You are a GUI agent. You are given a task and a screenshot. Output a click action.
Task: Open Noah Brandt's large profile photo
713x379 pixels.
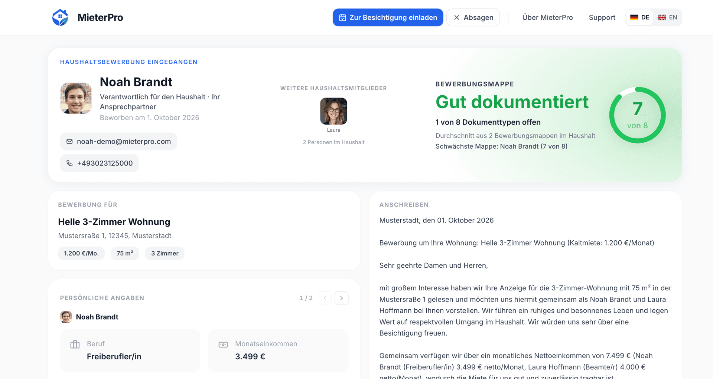(76, 98)
